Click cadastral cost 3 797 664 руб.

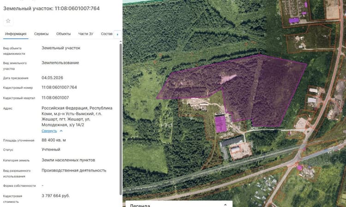[x=56, y=196]
